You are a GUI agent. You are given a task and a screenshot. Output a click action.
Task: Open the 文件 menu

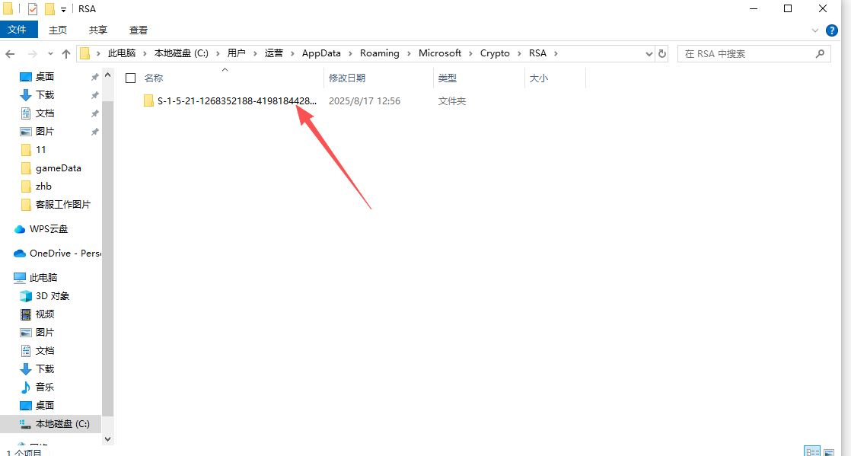pyautogui.click(x=19, y=30)
